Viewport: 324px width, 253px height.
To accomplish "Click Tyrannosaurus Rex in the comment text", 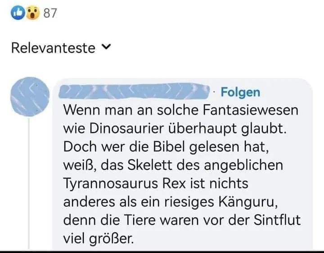I will [125, 184].
